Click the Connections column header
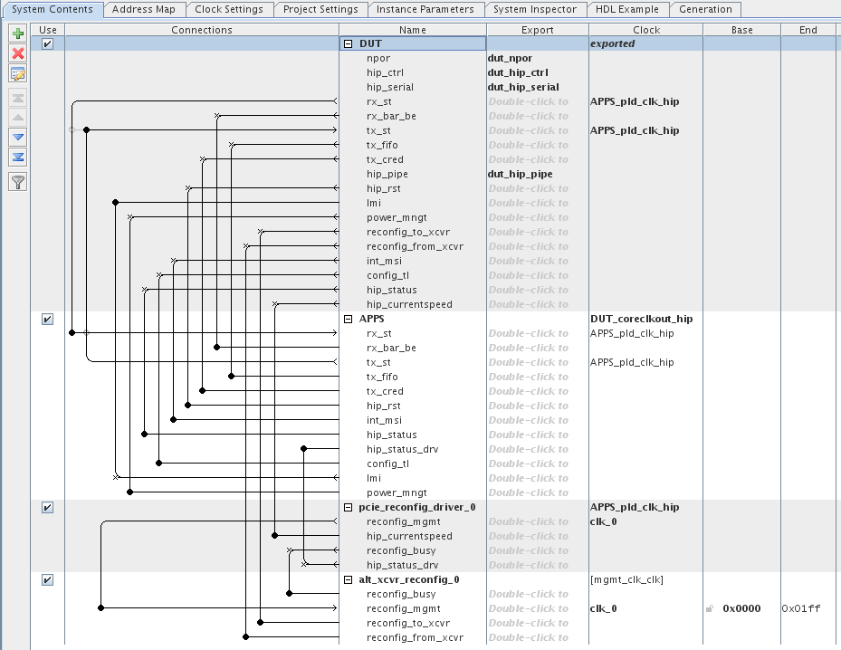The height and width of the screenshot is (650, 841). pyautogui.click(x=201, y=30)
